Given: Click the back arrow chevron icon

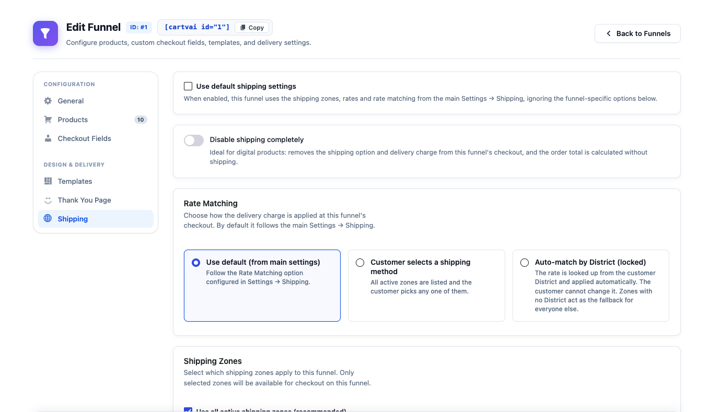Looking at the screenshot, I should [609, 33].
